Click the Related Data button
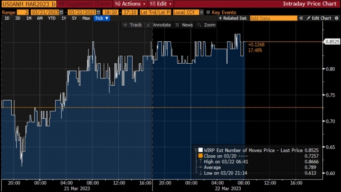Screen dimensions: 341x192 click(x=233, y=18)
